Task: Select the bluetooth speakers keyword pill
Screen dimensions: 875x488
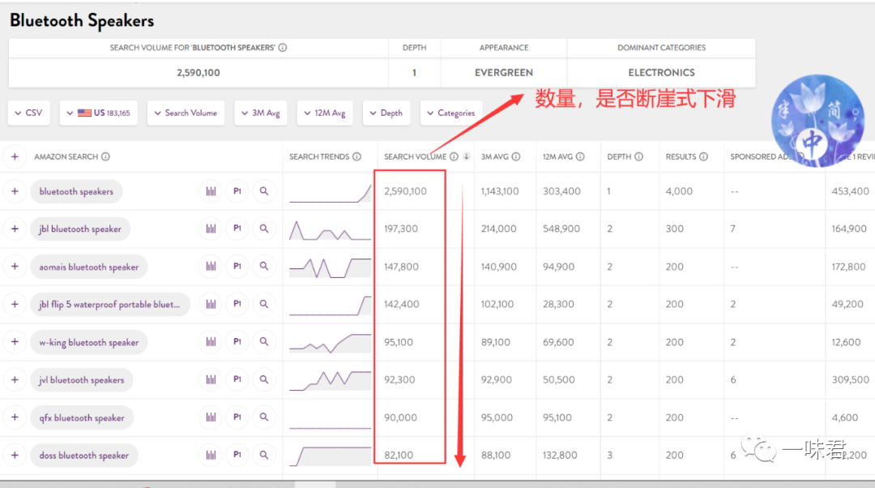Action: 76,191
